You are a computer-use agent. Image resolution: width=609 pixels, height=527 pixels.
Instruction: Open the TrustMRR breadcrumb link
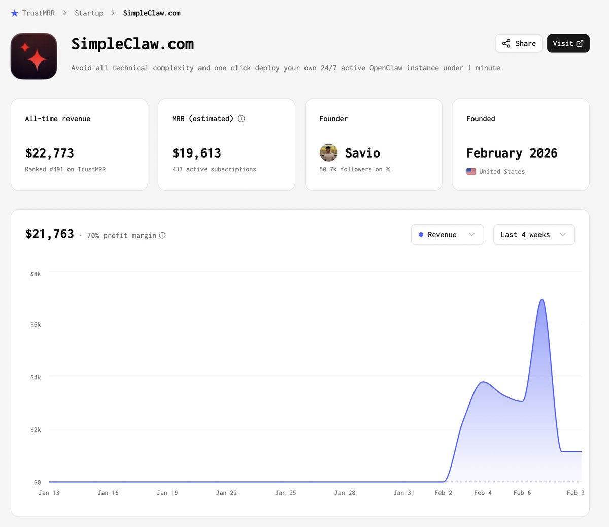pyautogui.click(x=38, y=13)
